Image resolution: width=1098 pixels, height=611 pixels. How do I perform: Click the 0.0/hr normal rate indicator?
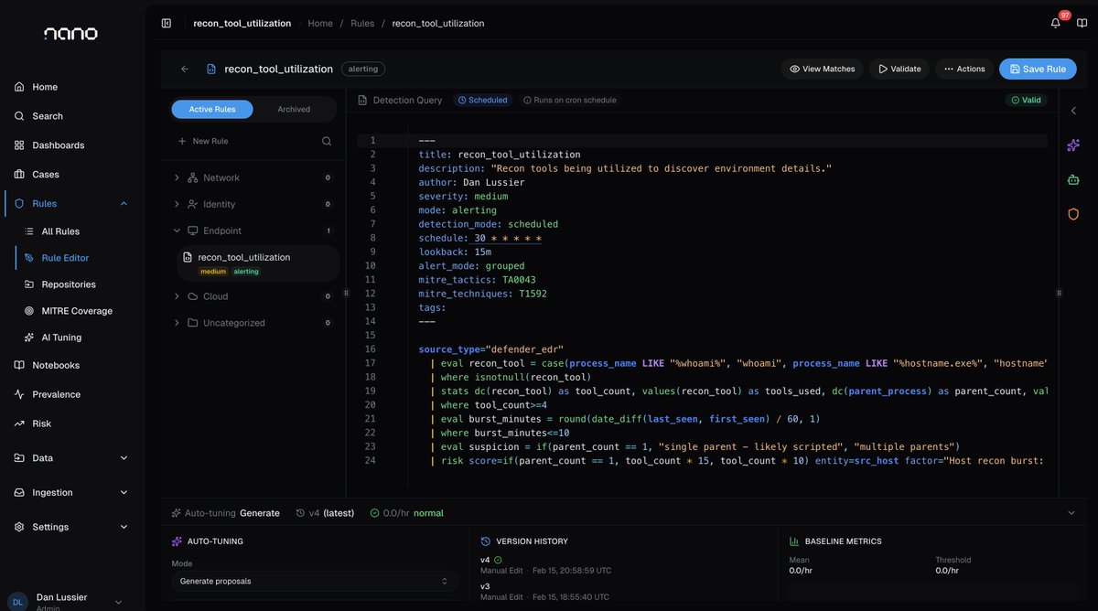coord(407,513)
